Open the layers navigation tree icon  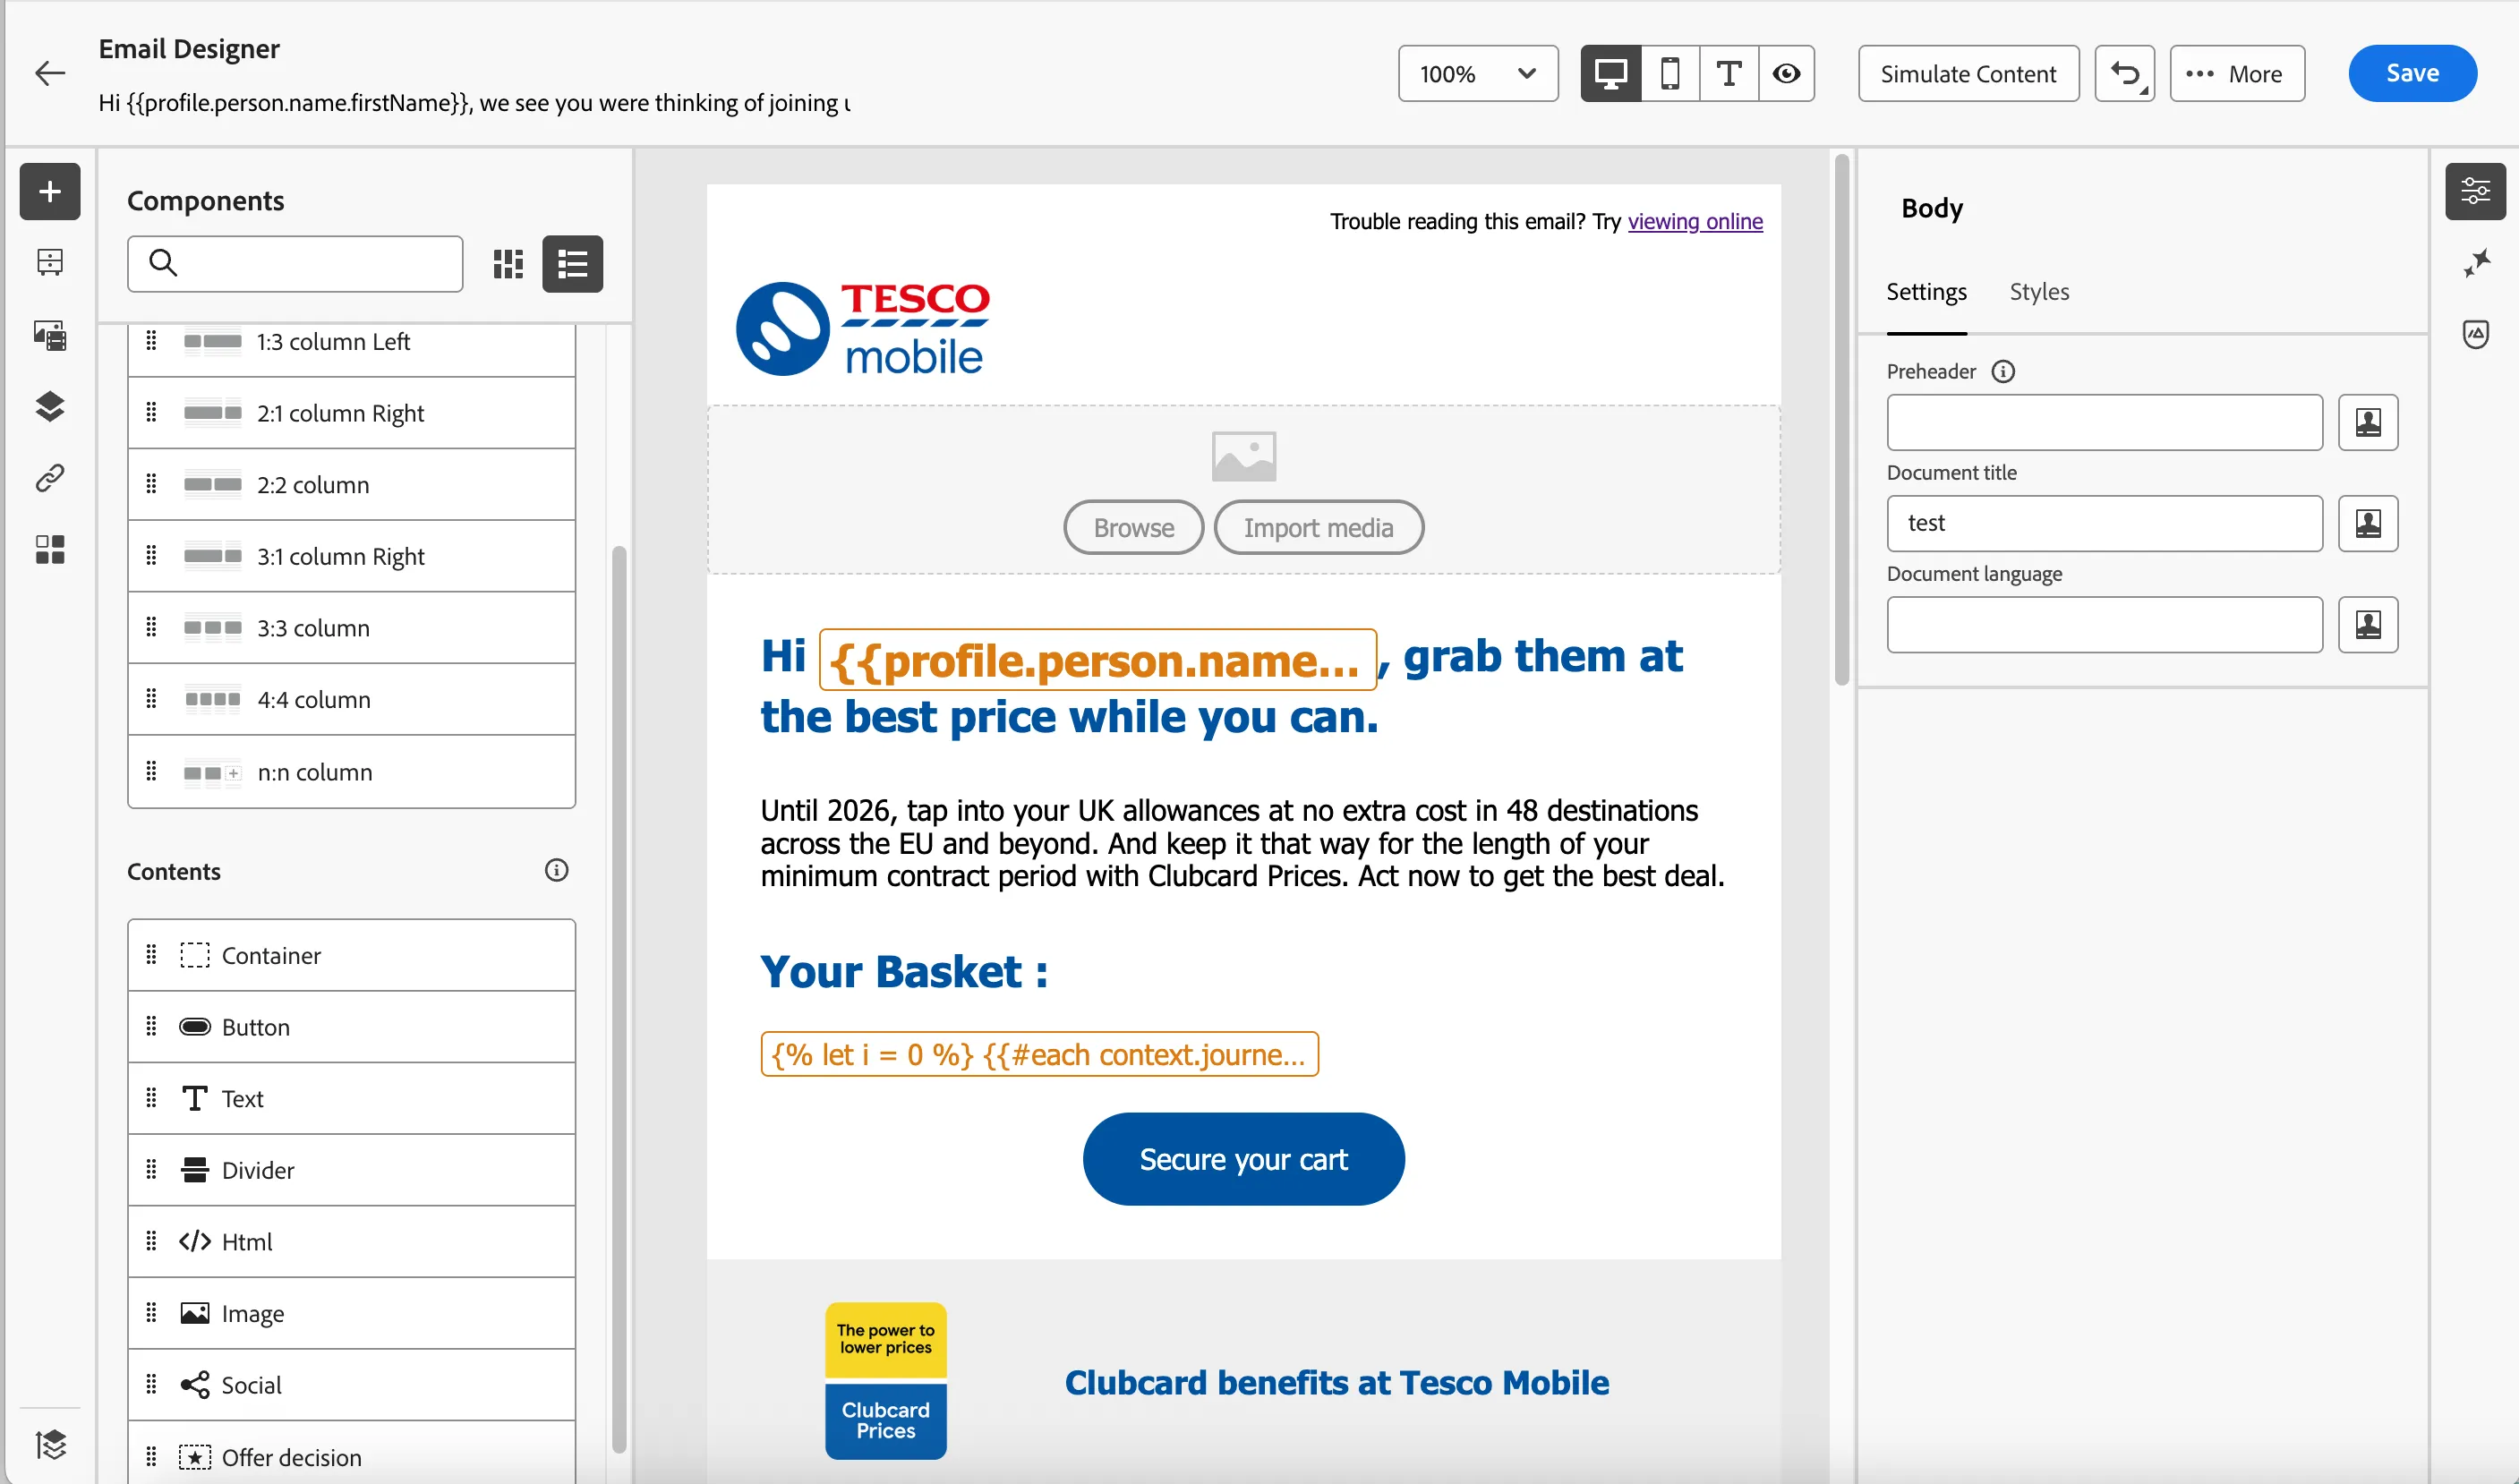(50, 406)
